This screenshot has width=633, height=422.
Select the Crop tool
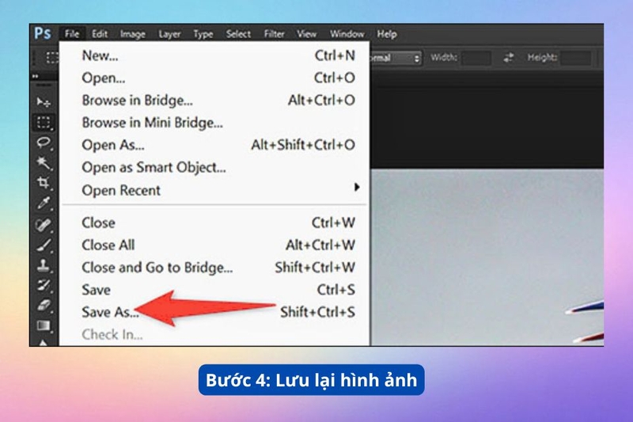44,183
